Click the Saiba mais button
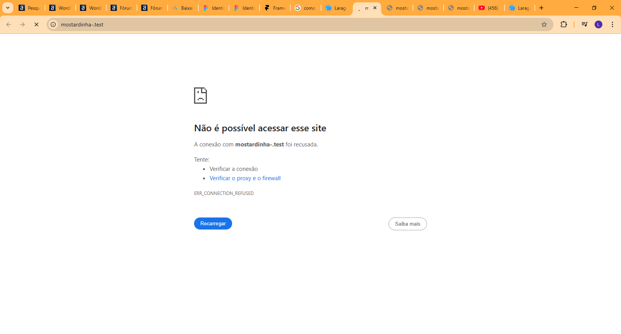This screenshot has width=621, height=334. point(408,224)
